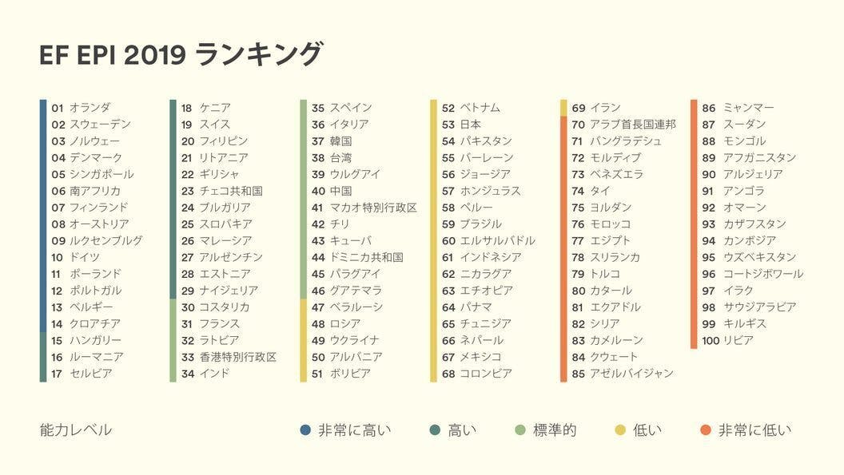The width and height of the screenshot is (844, 475).
Task: Select the 33 香港特別行政区 entry
Action: [x=229, y=357]
